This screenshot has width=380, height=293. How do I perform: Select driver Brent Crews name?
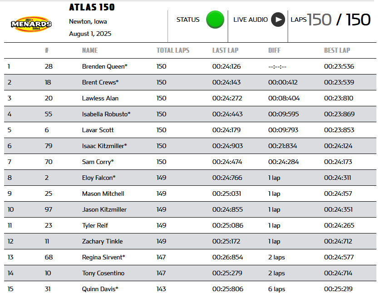(100, 82)
